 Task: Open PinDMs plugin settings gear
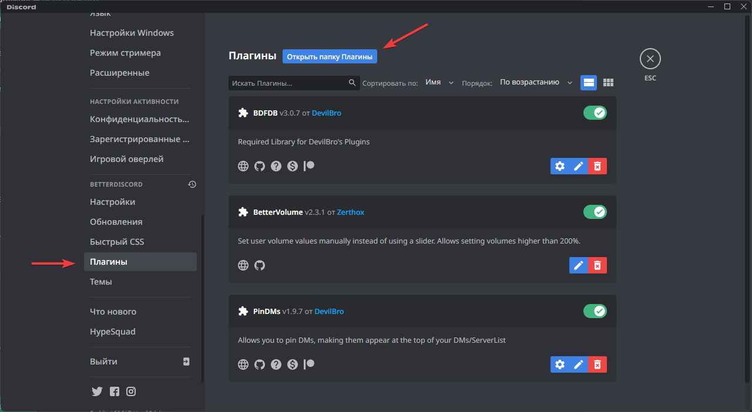tap(560, 364)
